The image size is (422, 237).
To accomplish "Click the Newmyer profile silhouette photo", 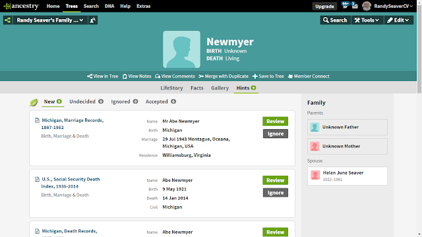I will click(x=182, y=49).
